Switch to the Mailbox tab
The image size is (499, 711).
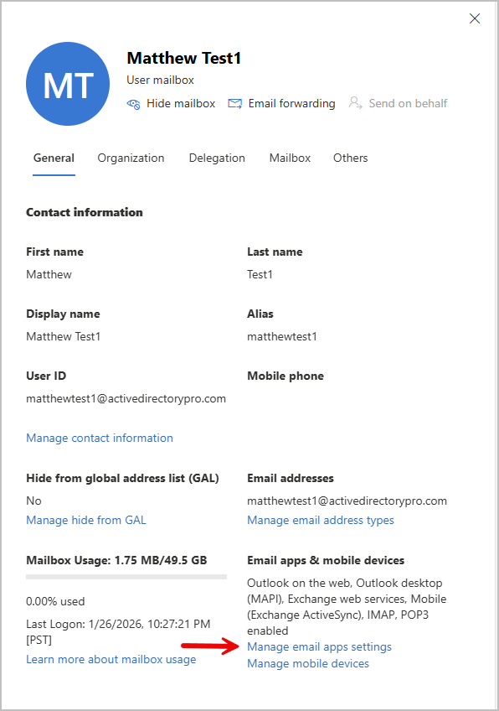[290, 158]
